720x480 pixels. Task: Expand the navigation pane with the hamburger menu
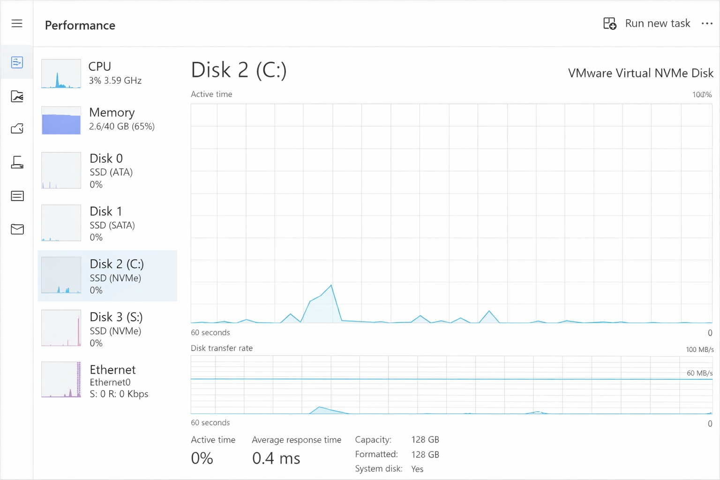pos(17,23)
